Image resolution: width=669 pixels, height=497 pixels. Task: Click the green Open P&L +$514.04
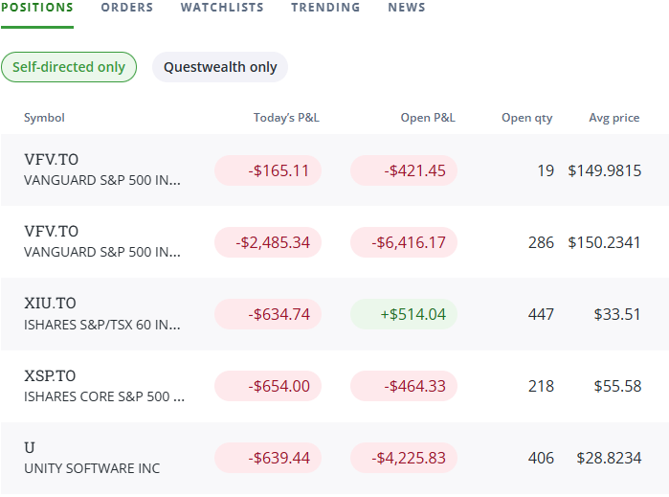404,314
